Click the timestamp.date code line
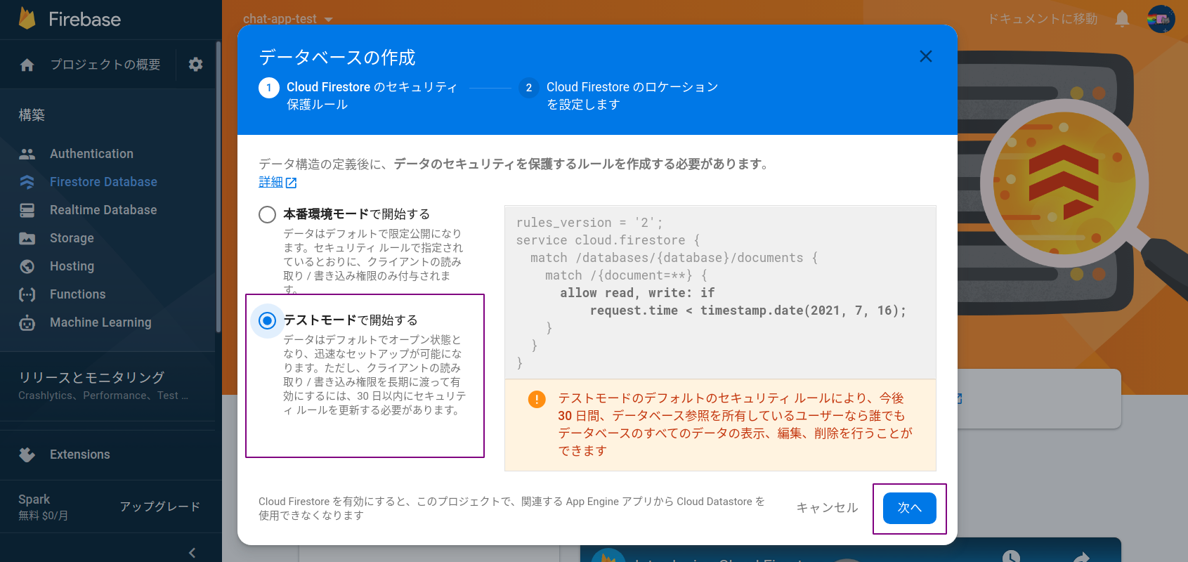The height and width of the screenshot is (562, 1188). (x=748, y=311)
